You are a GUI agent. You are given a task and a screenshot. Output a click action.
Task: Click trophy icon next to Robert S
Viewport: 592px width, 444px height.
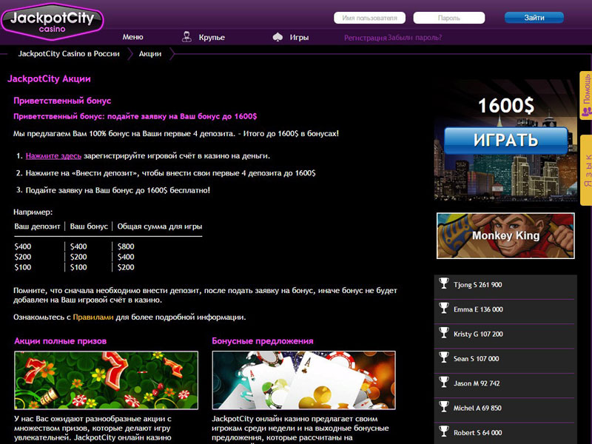(x=444, y=431)
